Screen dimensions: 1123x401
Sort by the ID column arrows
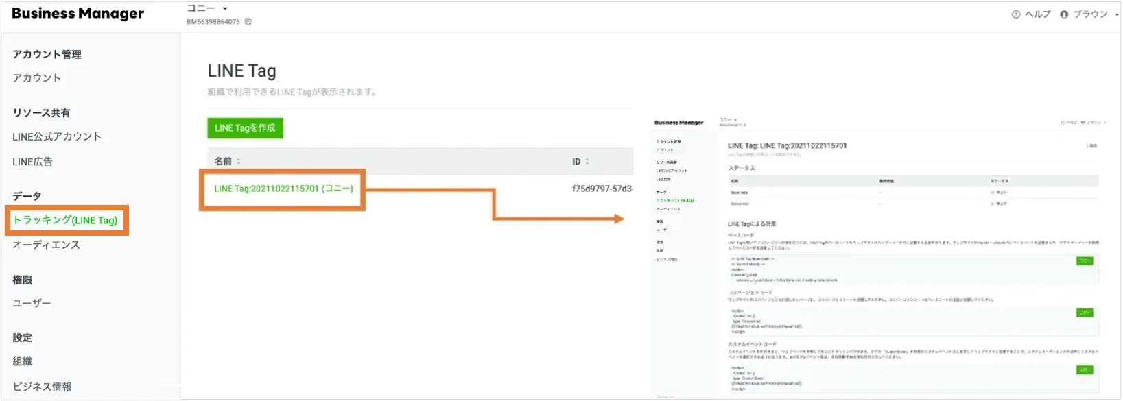587,162
